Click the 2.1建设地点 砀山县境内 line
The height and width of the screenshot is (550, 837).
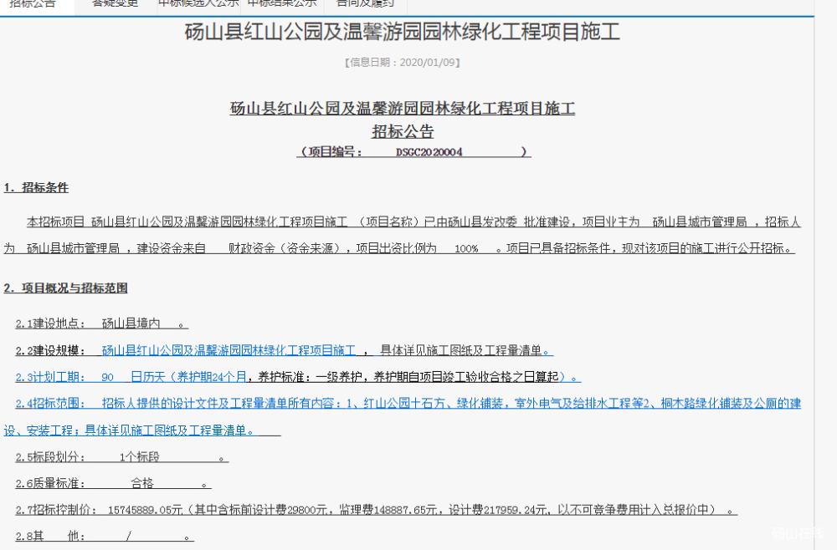[101, 323]
